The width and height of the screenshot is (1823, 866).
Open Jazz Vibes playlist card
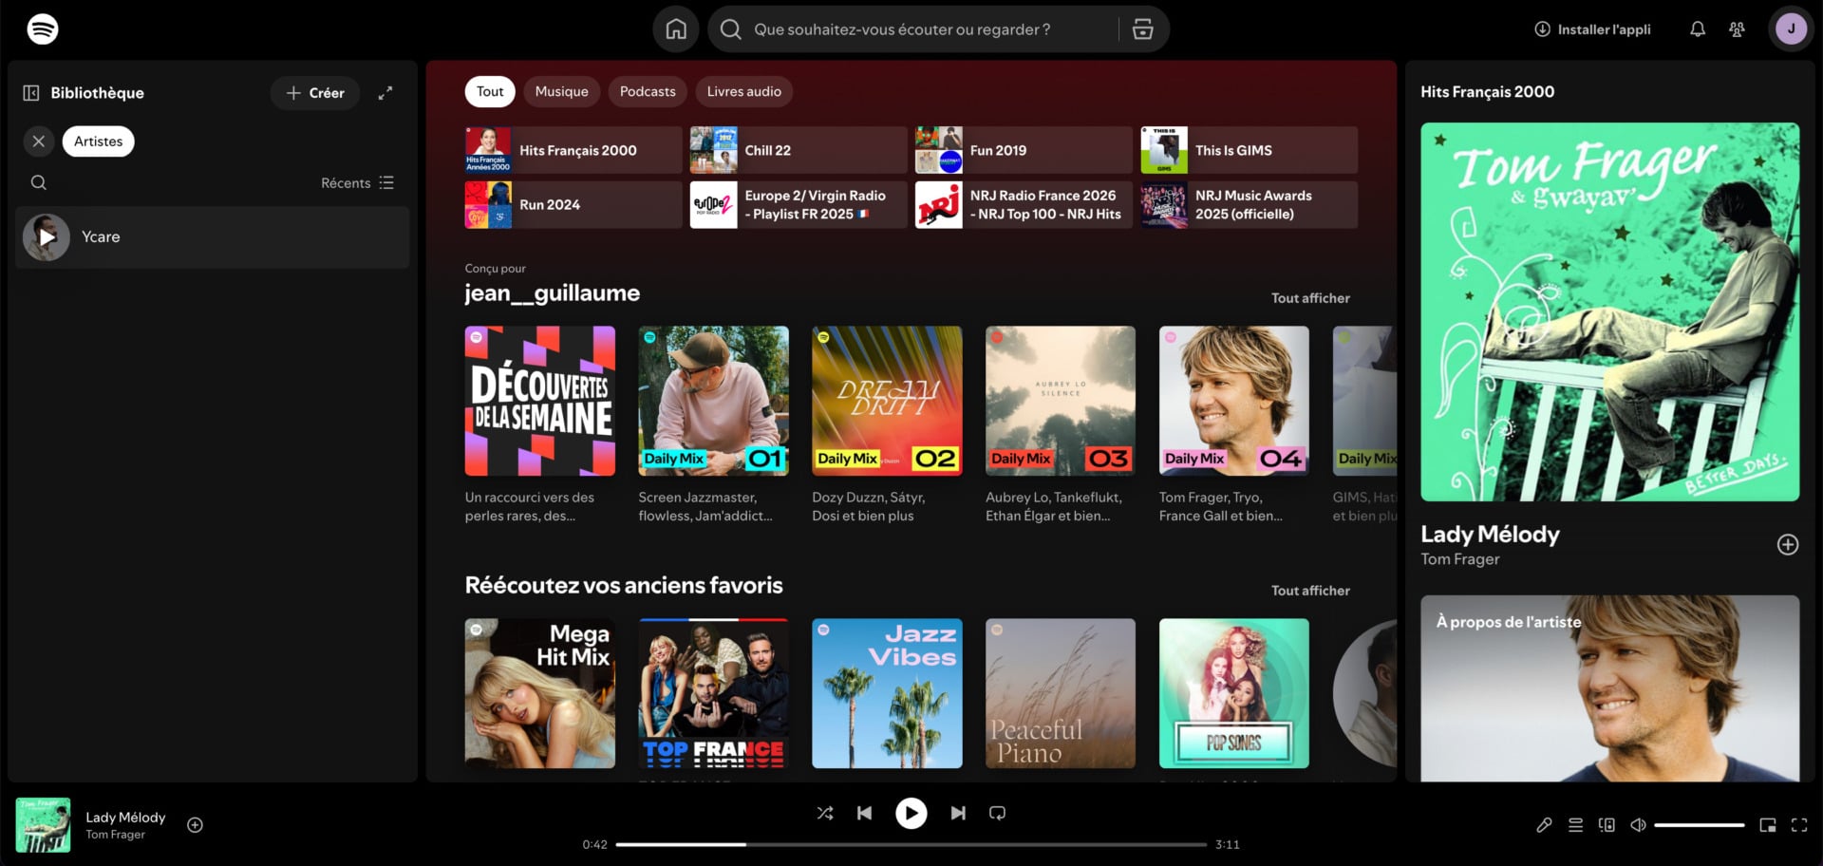coord(887,694)
